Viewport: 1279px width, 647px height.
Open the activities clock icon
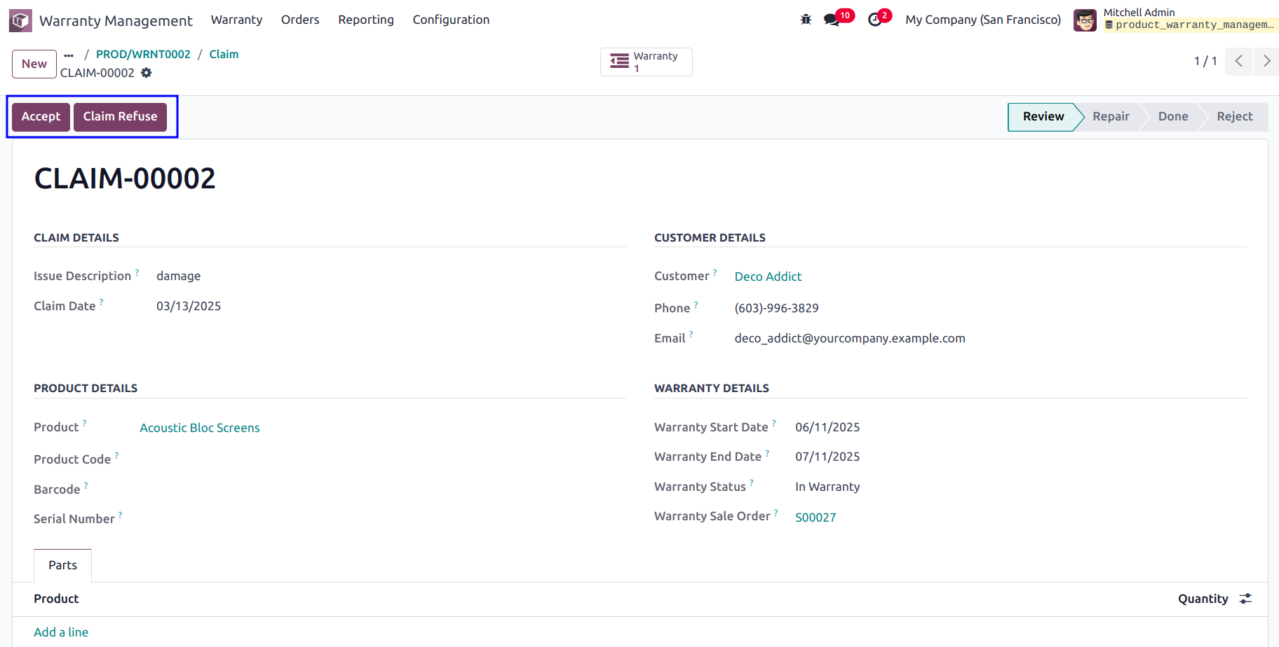click(874, 20)
